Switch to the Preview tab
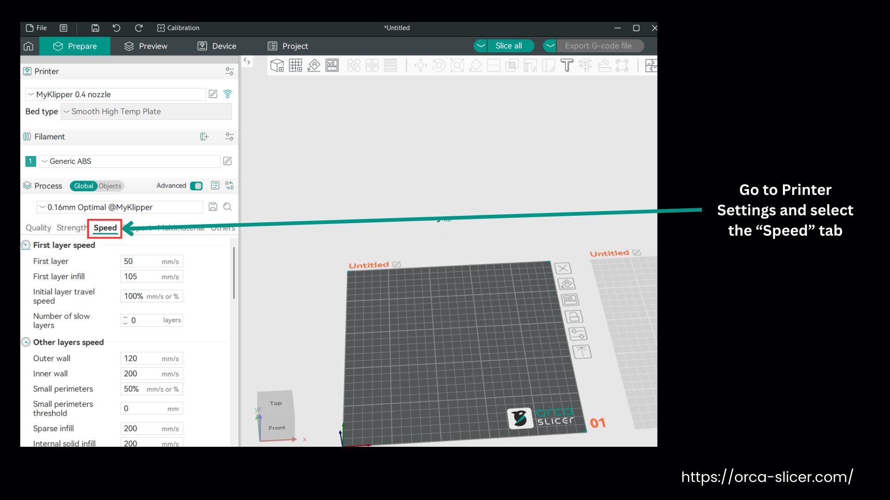The width and height of the screenshot is (890, 500). [x=146, y=46]
